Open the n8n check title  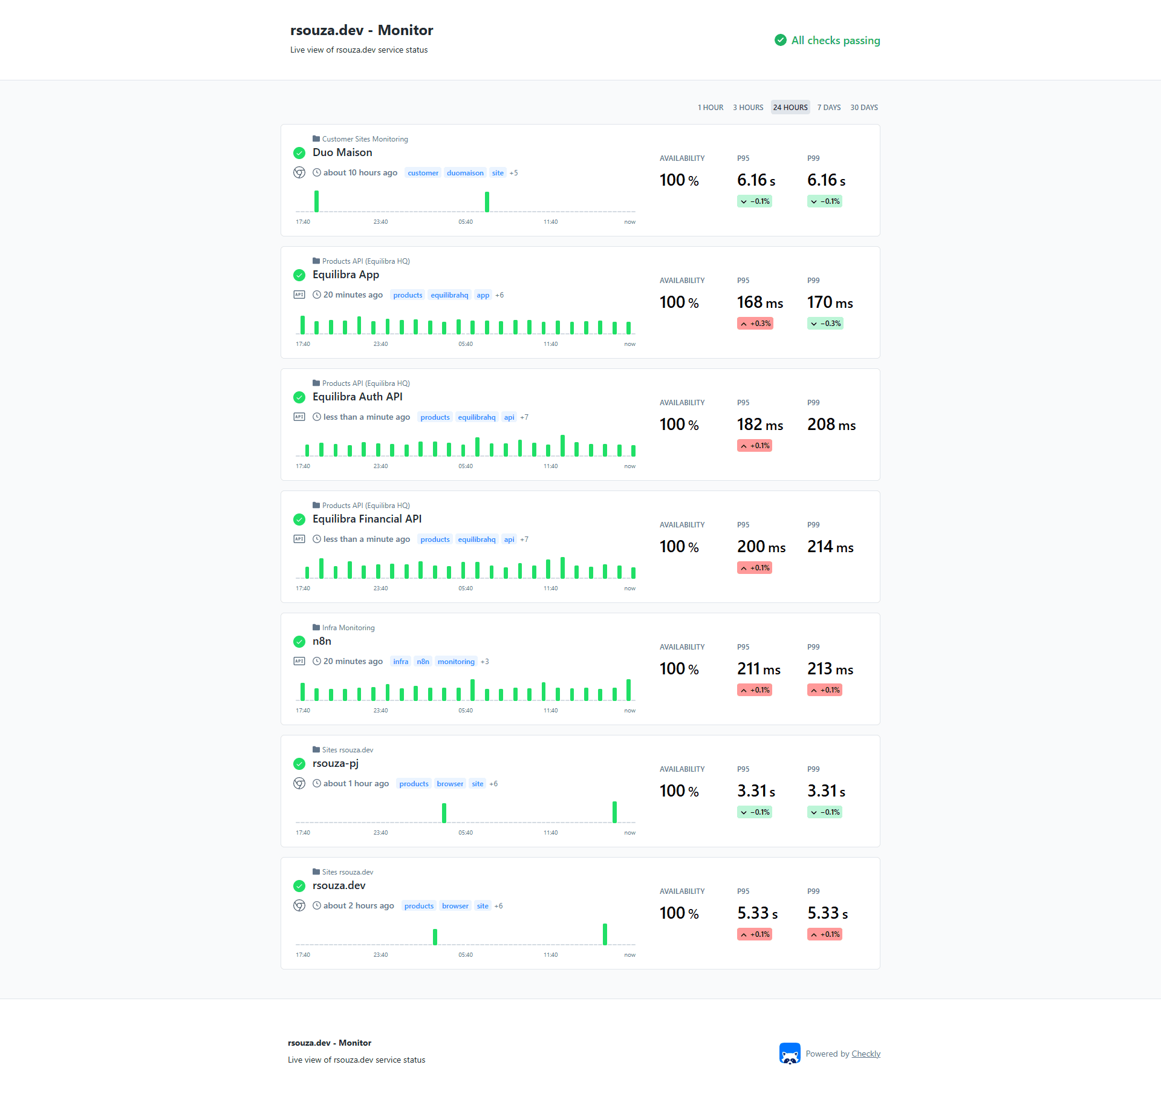pyautogui.click(x=322, y=641)
